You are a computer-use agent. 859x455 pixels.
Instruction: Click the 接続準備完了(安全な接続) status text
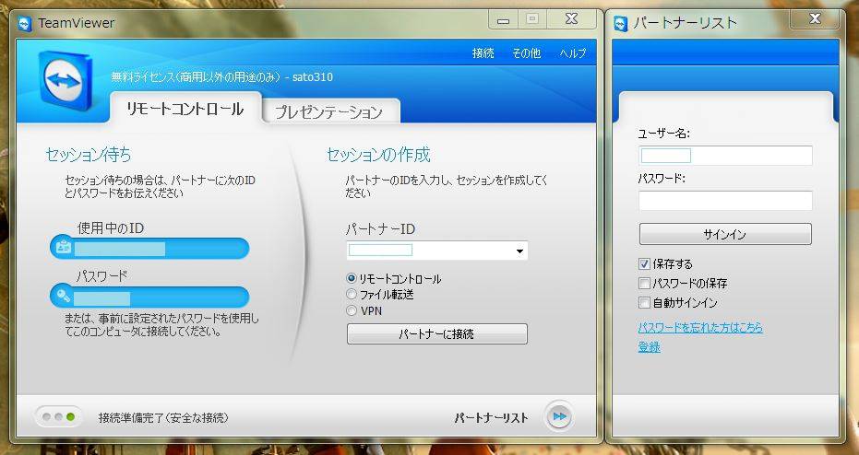163,418
